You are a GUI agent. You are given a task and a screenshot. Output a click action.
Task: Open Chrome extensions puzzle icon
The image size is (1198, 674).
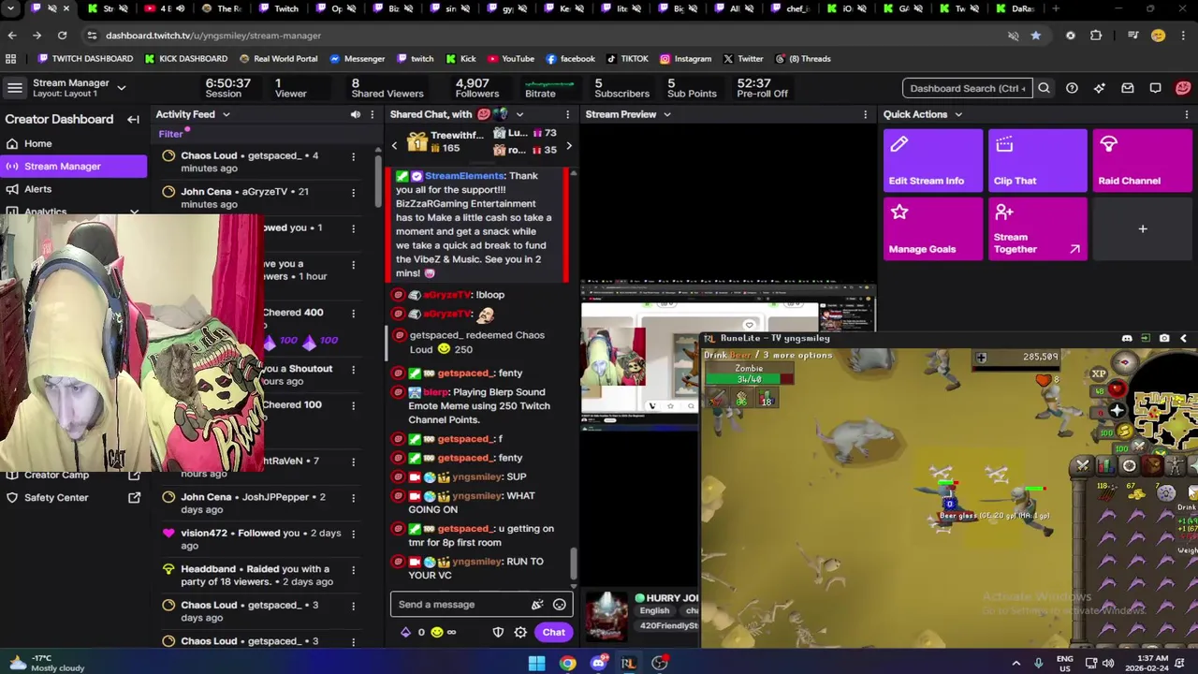[1096, 36]
